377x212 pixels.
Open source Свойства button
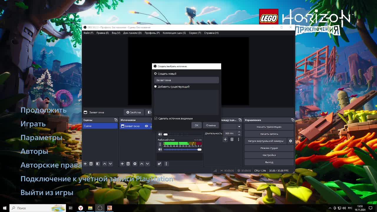pos(134,112)
